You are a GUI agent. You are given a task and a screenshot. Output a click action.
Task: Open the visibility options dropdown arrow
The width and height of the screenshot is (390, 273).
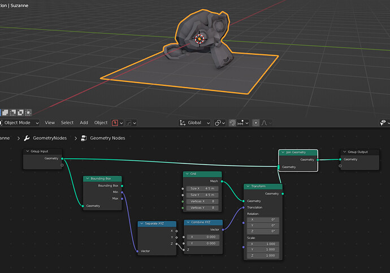tap(388, 123)
